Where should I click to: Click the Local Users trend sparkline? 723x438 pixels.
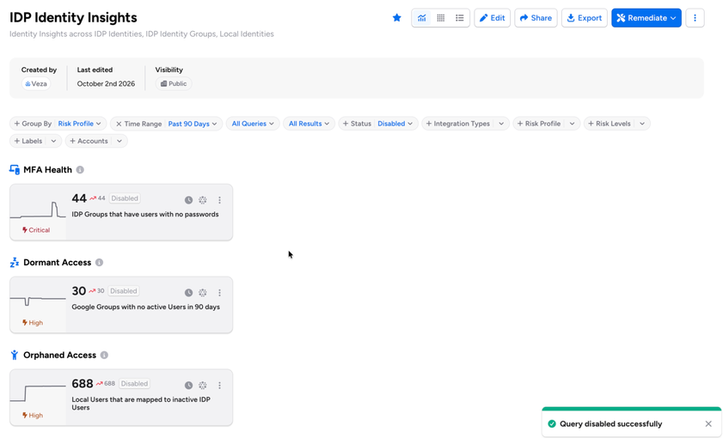tap(38, 393)
